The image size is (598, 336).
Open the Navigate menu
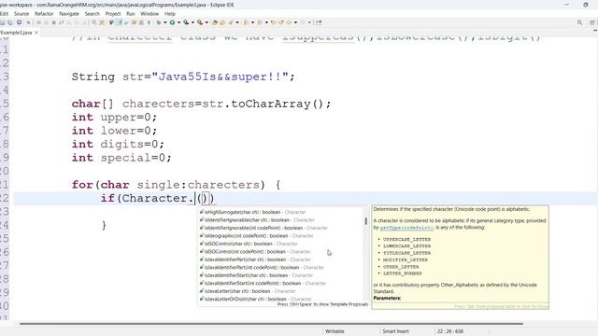click(69, 14)
